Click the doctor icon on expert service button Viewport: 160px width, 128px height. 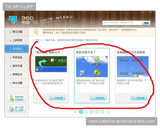point(11,98)
